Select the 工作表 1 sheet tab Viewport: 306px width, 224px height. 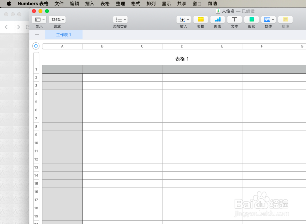pos(64,35)
